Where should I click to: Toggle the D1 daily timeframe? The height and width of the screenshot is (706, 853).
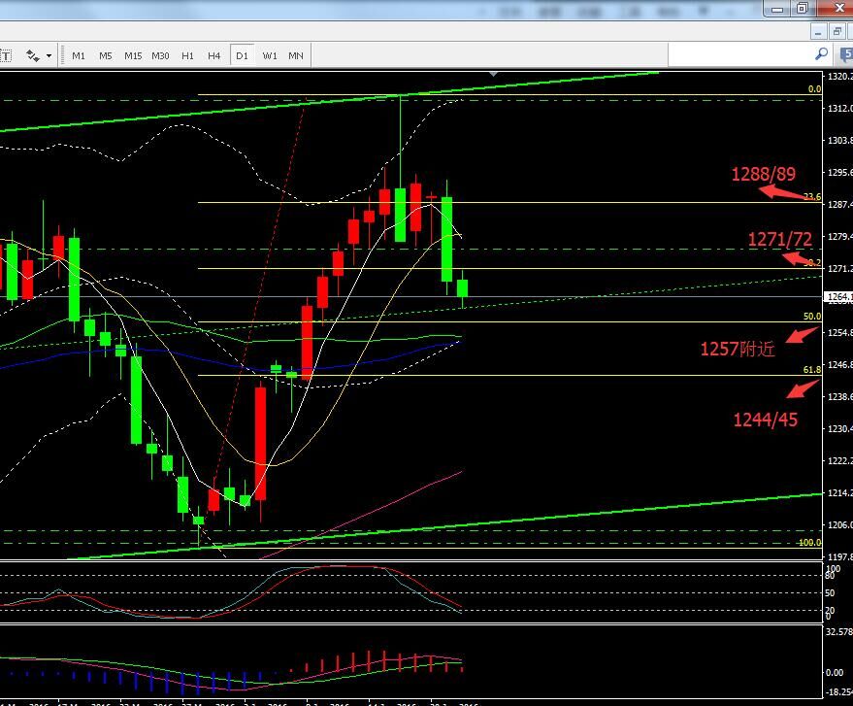242,55
